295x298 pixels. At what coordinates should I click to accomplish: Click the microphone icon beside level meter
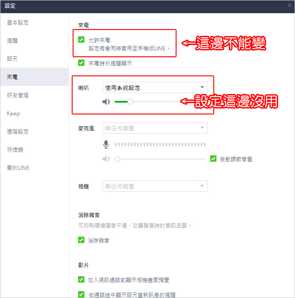click(106, 144)
